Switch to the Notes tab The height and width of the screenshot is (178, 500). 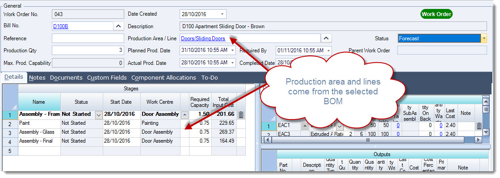(37, 77)
